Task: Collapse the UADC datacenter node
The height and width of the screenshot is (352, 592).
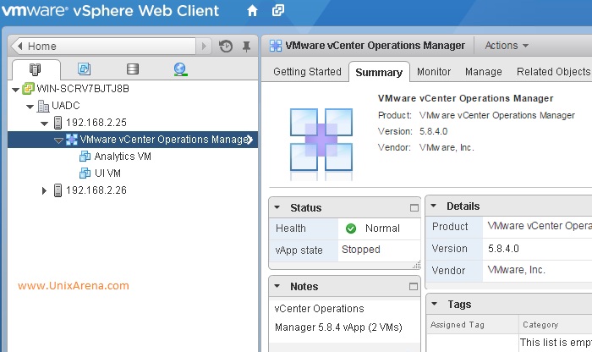Action: click(30, 107)
